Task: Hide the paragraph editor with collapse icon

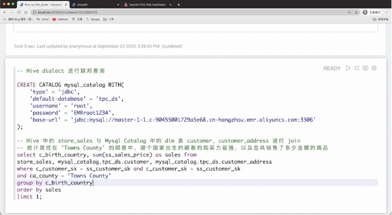Action: [357, 68]
